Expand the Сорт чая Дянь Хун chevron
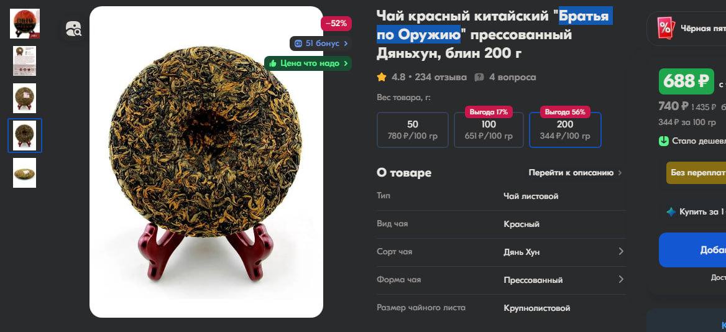 (621, 251)
